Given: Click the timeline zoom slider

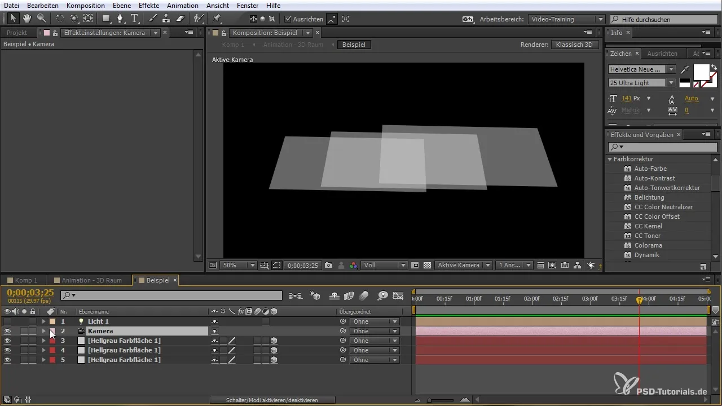Looking at the screenshot, I should click(441, 400).
